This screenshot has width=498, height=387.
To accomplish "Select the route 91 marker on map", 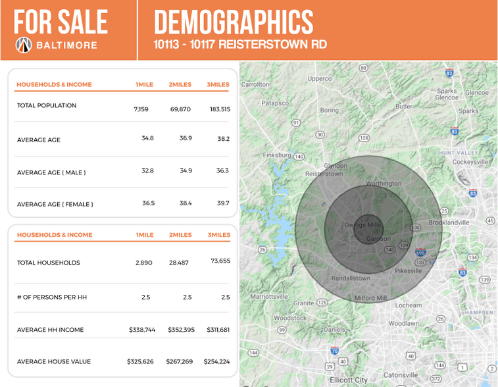I will pyautogui.click(x=296, y=122).
